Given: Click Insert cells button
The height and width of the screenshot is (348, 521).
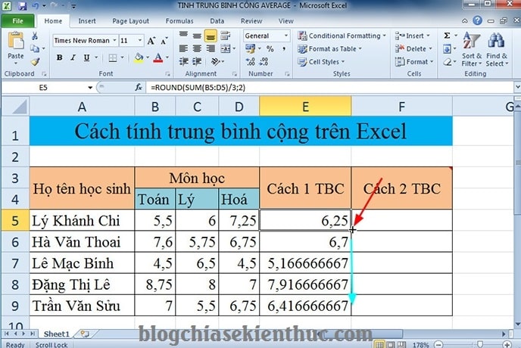Looking at the screenshot, I should pos(413,36).
